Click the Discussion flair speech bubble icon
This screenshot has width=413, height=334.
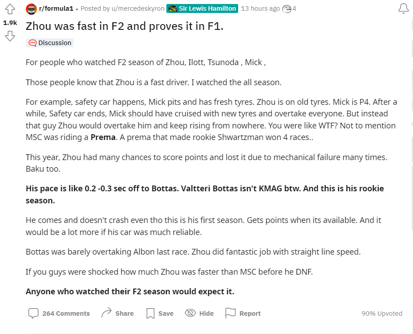tap(33, 43)
